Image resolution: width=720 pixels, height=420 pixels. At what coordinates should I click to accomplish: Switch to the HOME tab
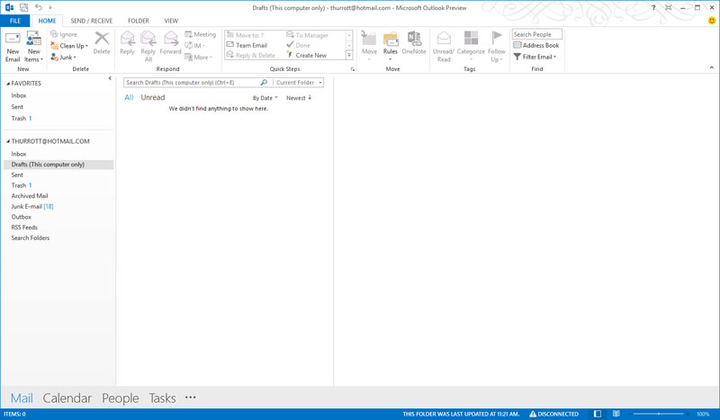[47, 21]
